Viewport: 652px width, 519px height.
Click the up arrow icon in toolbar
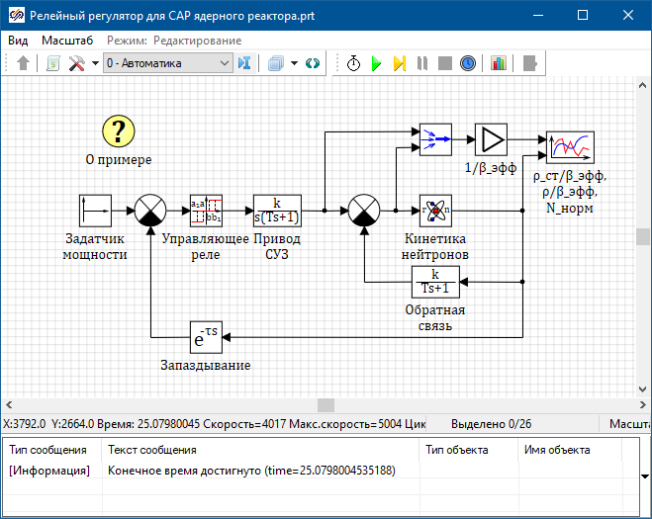(25, 63)
